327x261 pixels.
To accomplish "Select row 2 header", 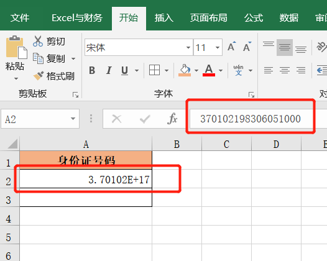I will click(x=9, y=179).
